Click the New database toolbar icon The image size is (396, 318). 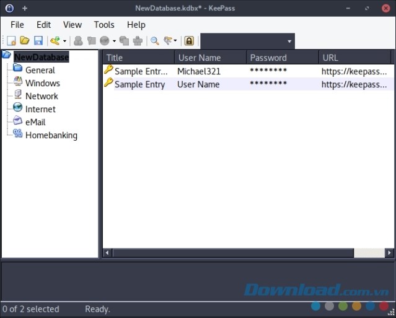coord(11,41)
